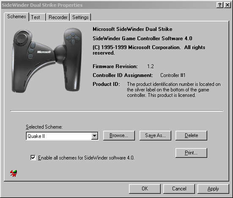Click SideWinder Game Controller Software 4.0 text
Image resolution: width=233 pixels, height=198 pixels.
point(143,38)
